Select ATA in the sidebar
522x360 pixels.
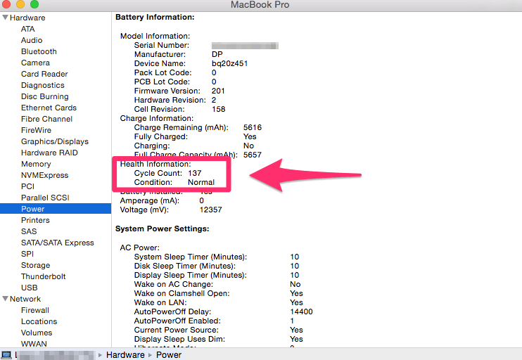[28, 29]
